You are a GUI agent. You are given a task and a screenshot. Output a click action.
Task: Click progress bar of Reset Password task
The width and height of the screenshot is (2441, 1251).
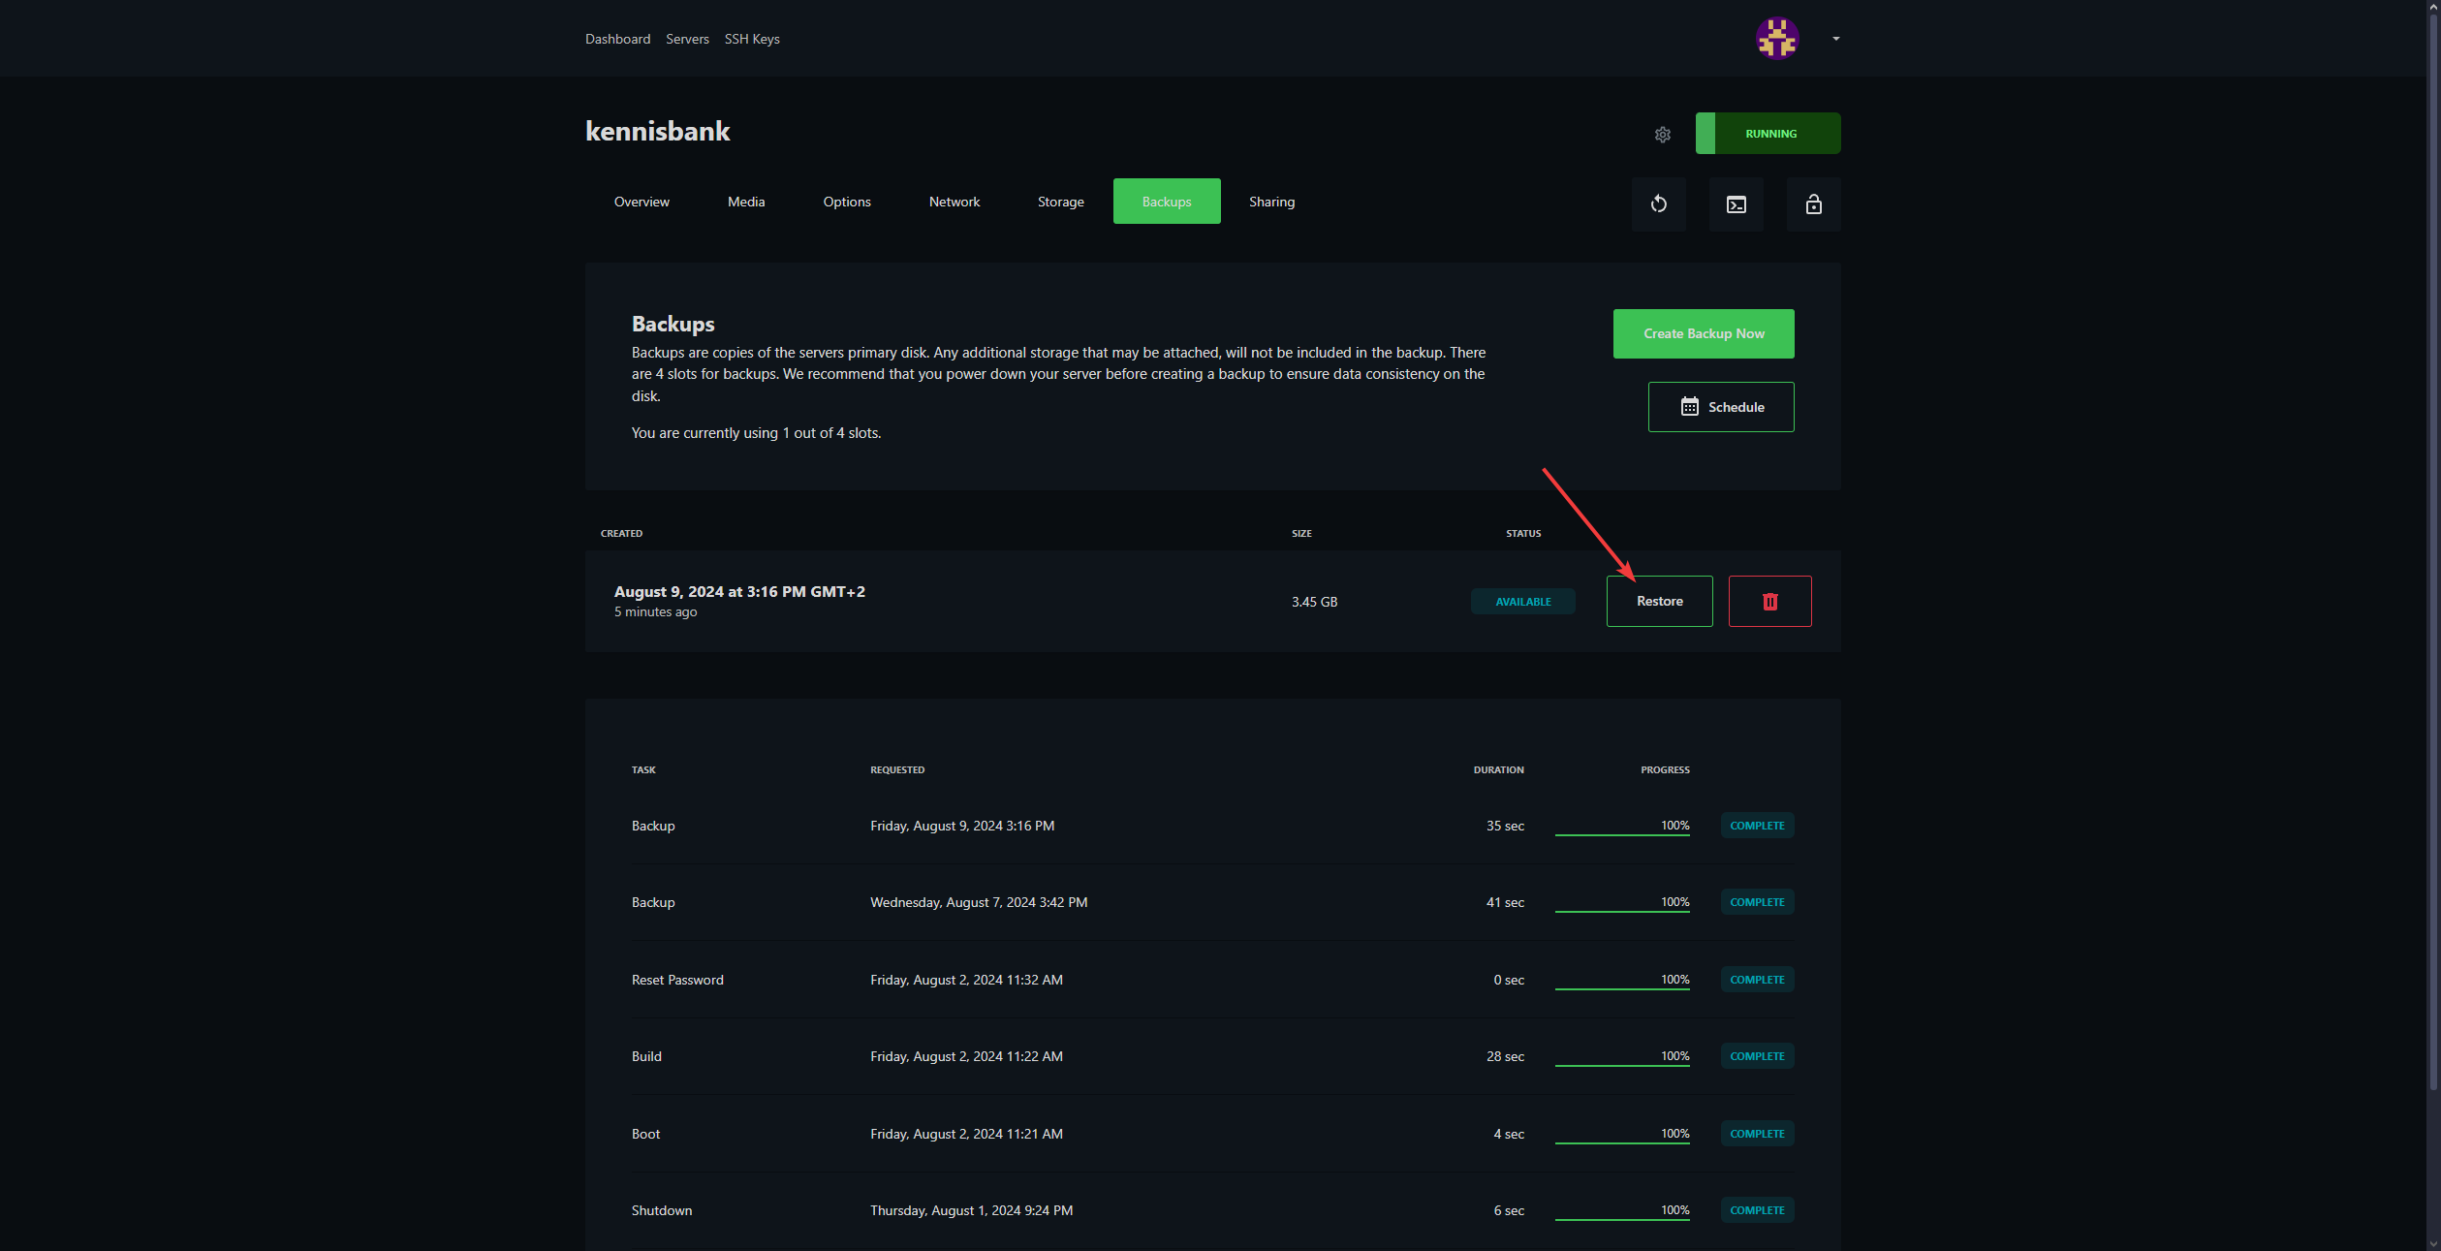point(1621,988)
